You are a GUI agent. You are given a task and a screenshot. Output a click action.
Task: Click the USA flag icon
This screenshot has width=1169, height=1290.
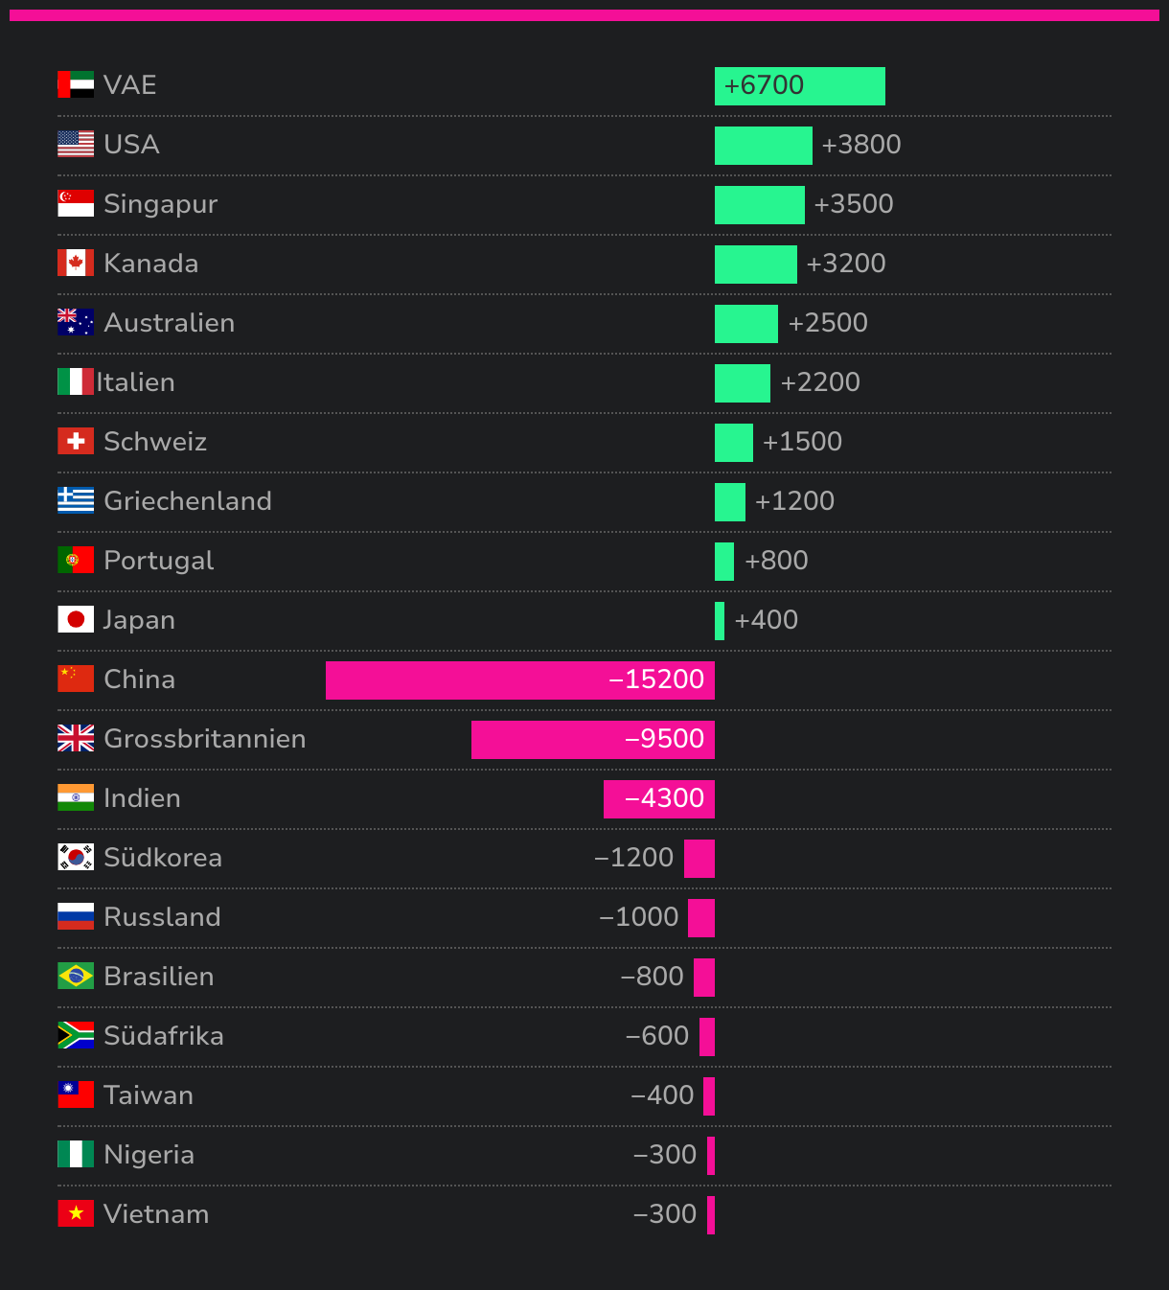click(76, 144)
